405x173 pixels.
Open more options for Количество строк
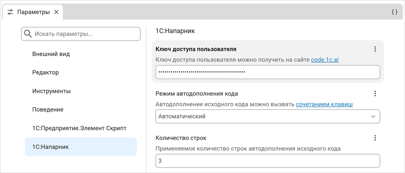pyautogui.click(x=375, y=138)
